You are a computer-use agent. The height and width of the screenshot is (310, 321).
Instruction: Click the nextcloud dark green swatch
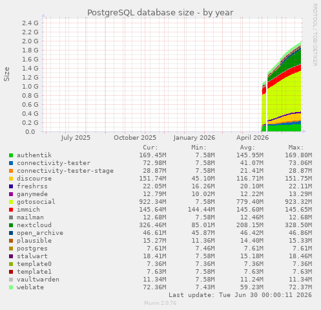click(x=11, y=225)
